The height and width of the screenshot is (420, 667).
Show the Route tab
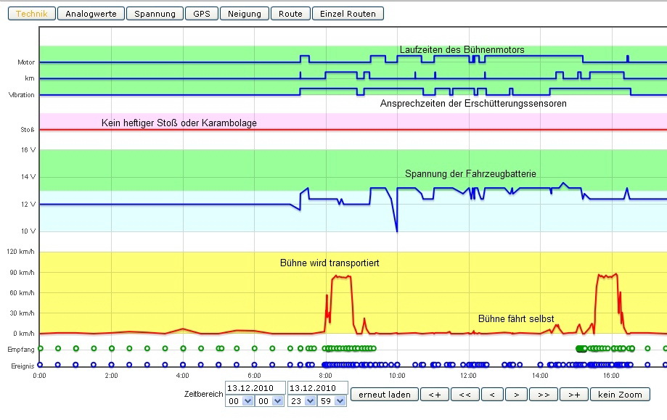[x=290, y=14]
